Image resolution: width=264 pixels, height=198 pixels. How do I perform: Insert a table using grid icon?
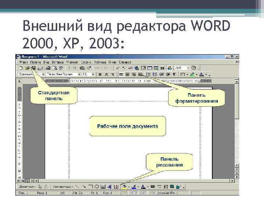150,68
